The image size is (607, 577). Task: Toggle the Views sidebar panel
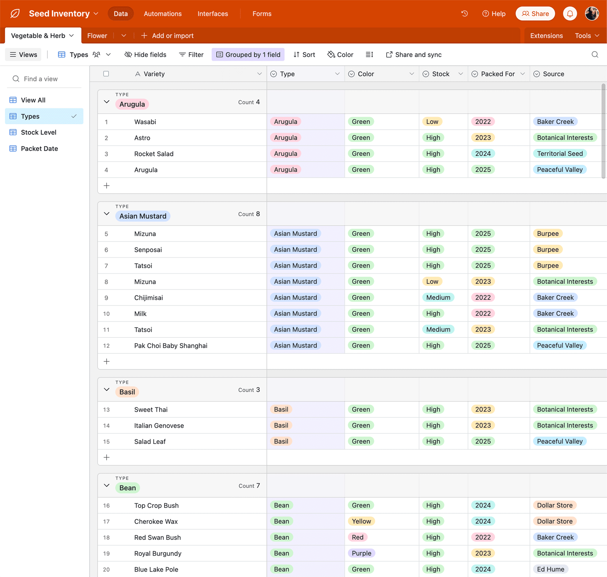point(24,55)
